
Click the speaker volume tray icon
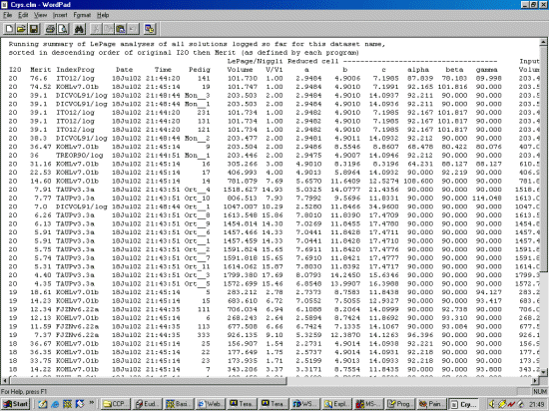[492, 404]
